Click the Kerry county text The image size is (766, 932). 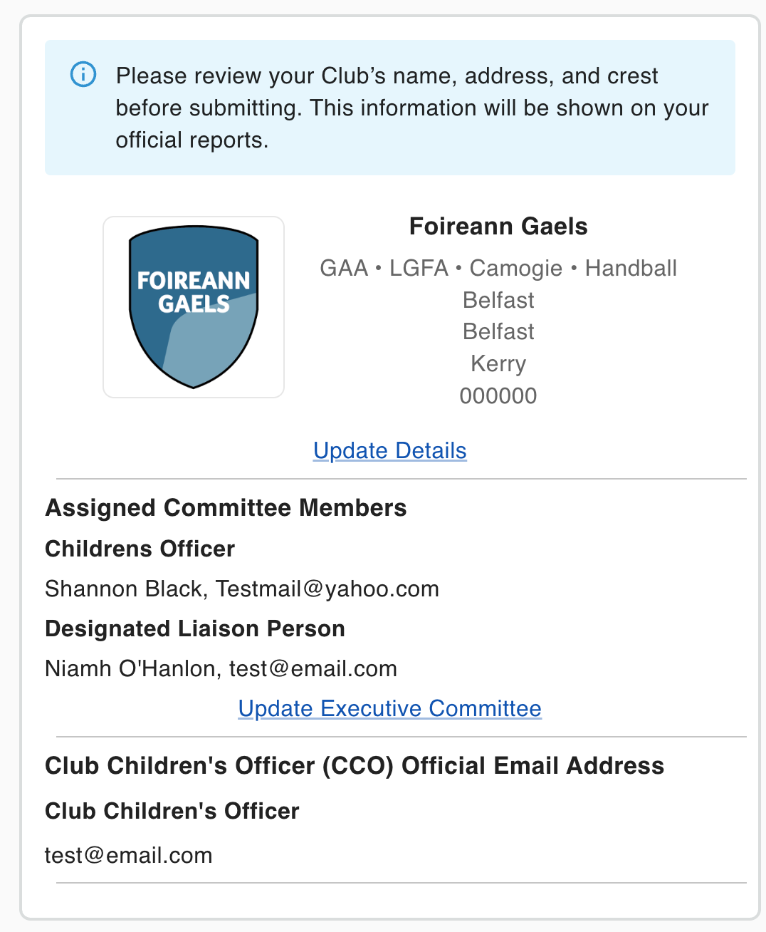click(498, 363)
